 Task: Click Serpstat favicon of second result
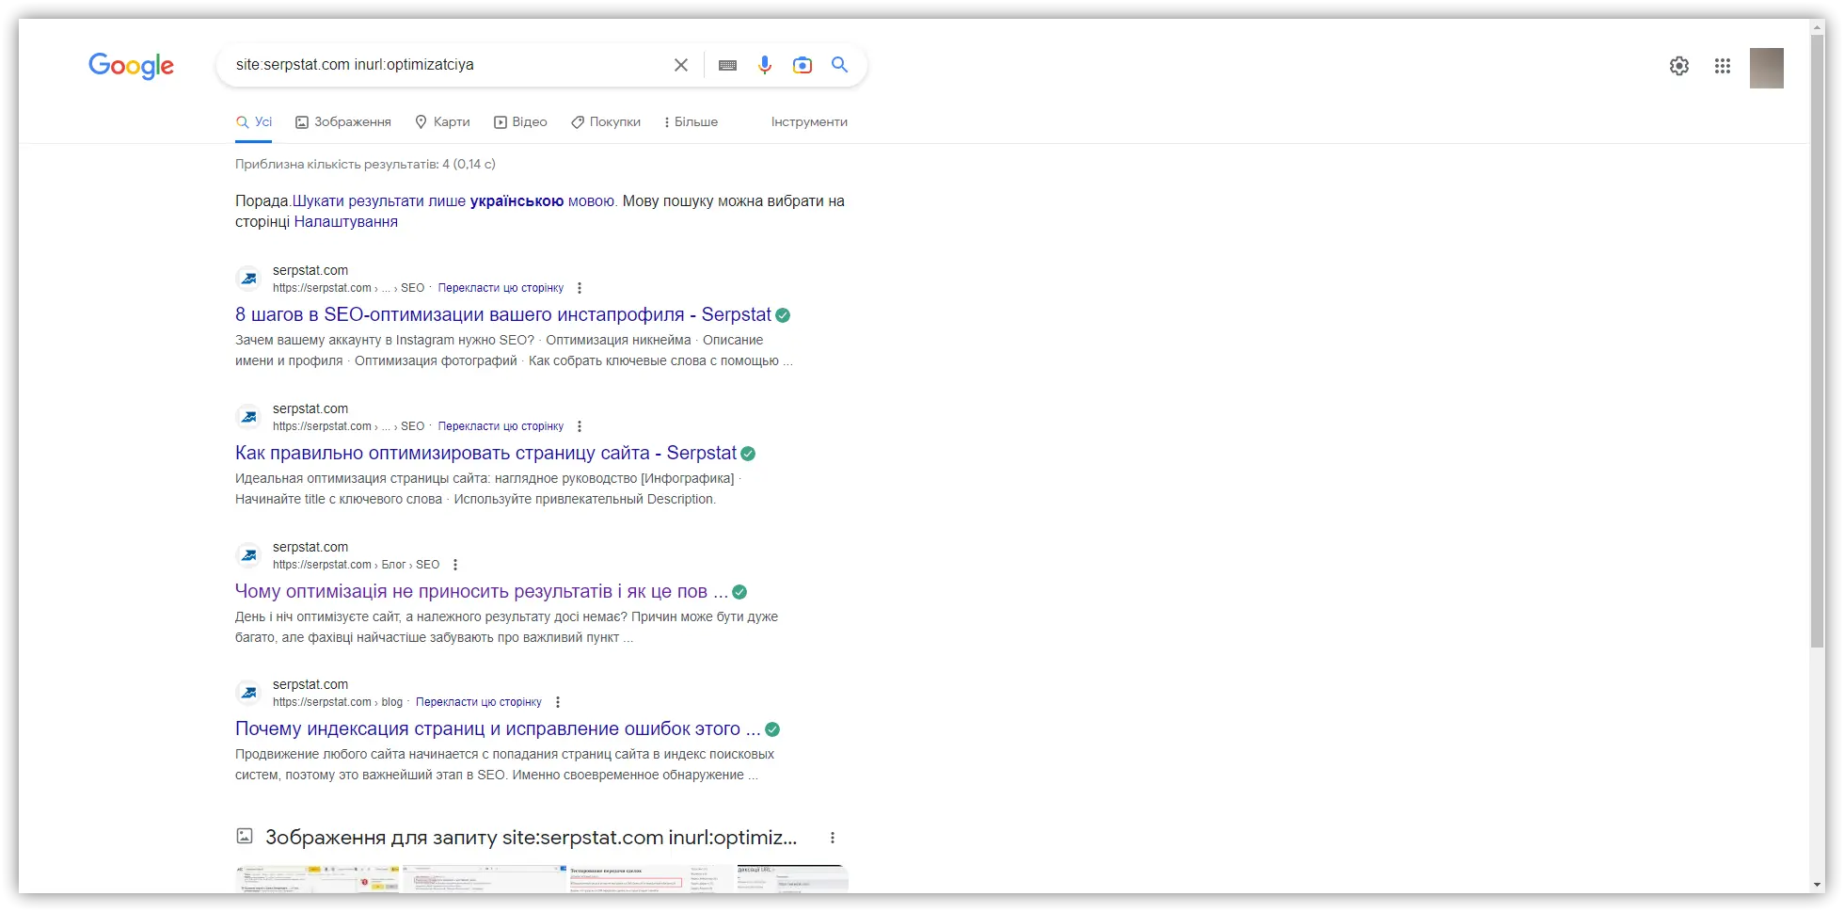click(248, 417)
